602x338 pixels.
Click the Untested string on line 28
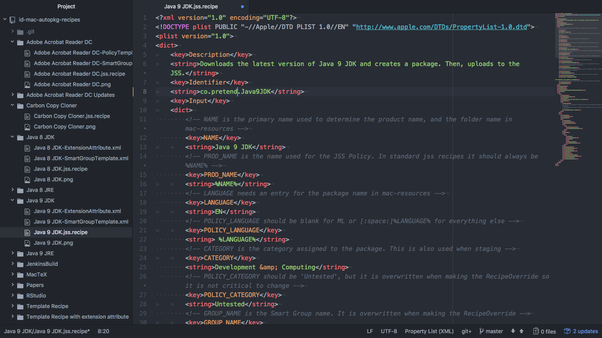point(230,304)
